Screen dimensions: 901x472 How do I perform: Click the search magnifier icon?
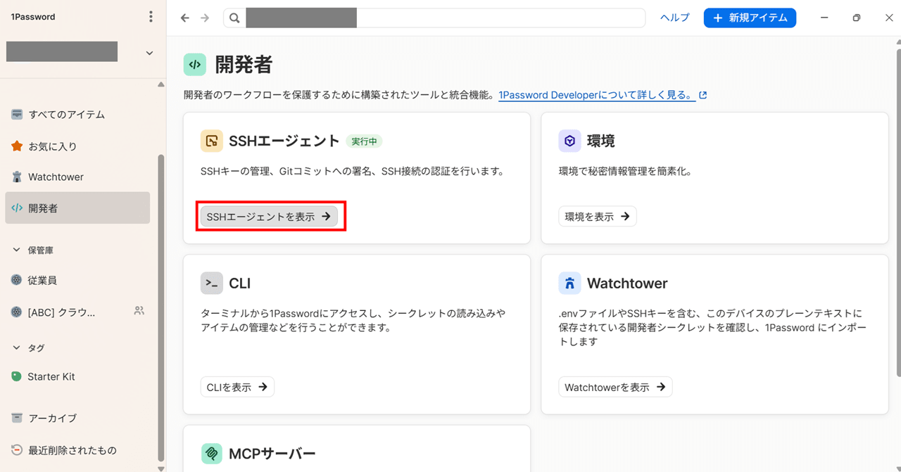pyautogui.click(x=235, y=18)
